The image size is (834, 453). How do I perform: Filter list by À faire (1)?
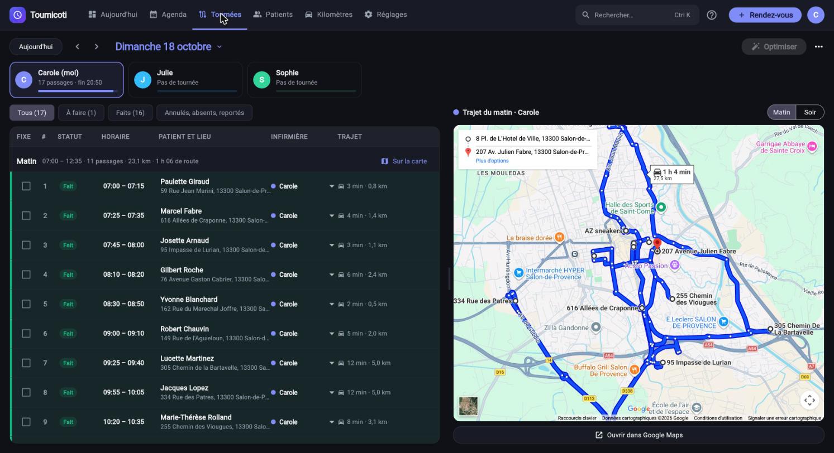pos(81,113)
